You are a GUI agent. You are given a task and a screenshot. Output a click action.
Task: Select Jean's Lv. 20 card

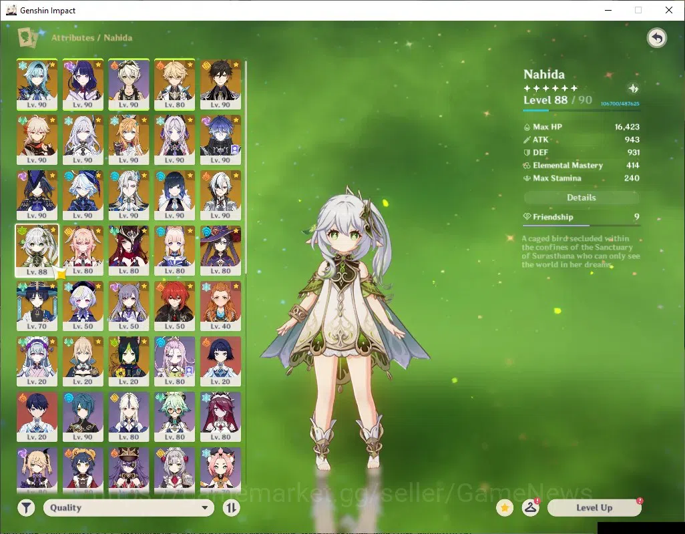(83, 362)
